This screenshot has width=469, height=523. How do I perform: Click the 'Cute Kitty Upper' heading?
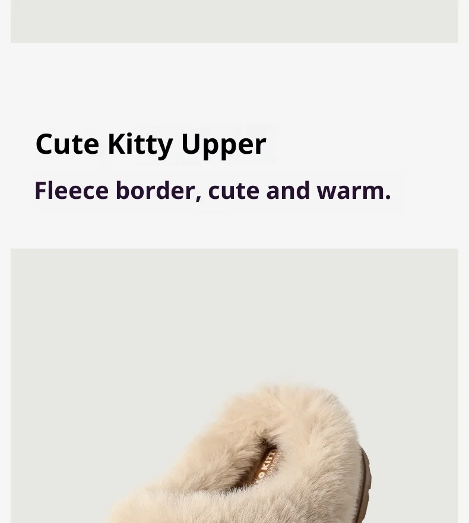(151, 144)
